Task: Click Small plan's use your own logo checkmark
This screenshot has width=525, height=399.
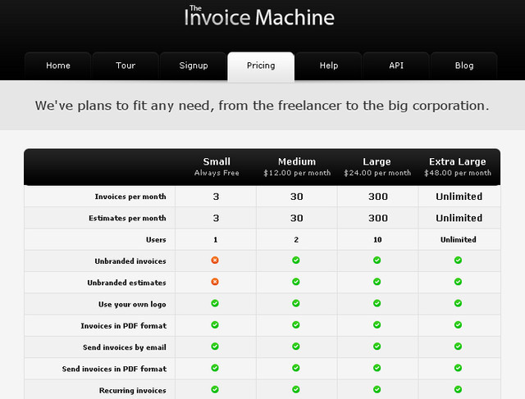Action: tap(215, 303)
